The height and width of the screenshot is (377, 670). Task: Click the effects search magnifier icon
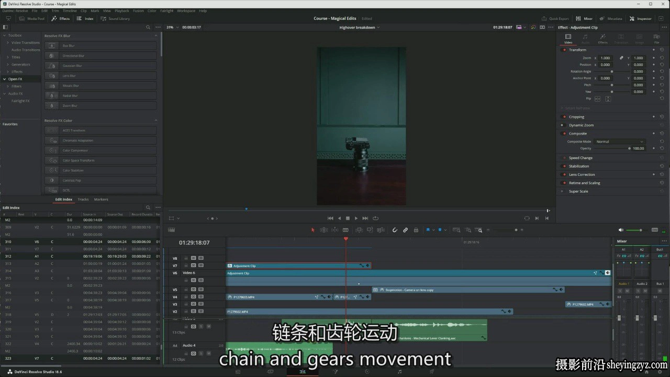click(x=148, y=27)
